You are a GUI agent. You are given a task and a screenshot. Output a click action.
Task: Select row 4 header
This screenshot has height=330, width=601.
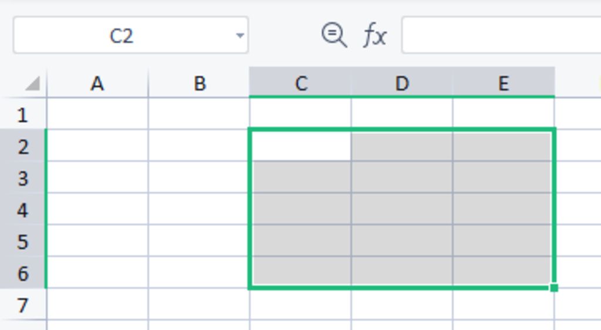[23, 210]
